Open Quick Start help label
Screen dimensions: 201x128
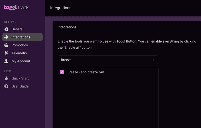(20, 78)
